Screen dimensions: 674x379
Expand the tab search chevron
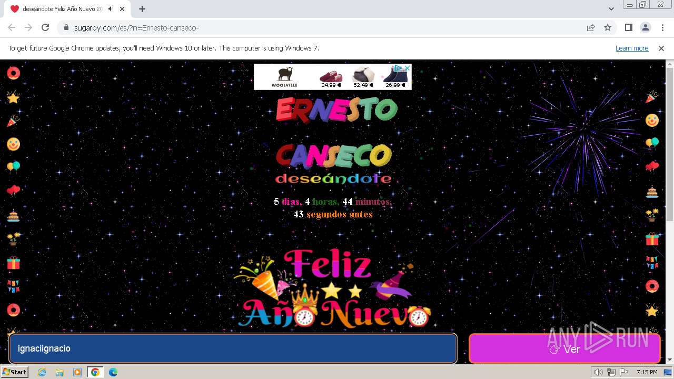(x=611, y=9)
